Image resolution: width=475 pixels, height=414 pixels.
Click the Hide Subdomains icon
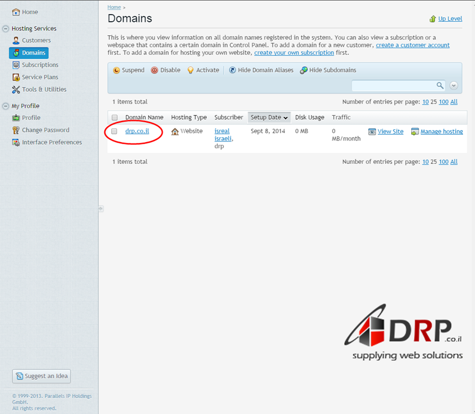coord(303,70)
